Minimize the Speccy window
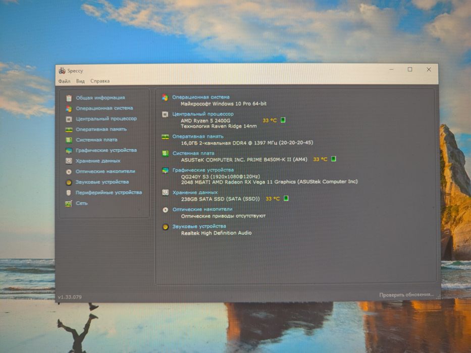The width and height of the screenshot is (471, 353). point(391,70)
